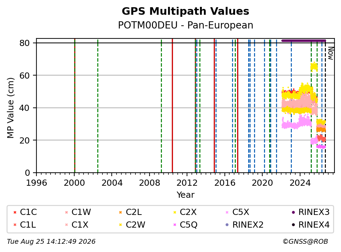The width and height of the screenshot is (341, 252).
Task: Select the C2W legend label
Action: [135, 225]
